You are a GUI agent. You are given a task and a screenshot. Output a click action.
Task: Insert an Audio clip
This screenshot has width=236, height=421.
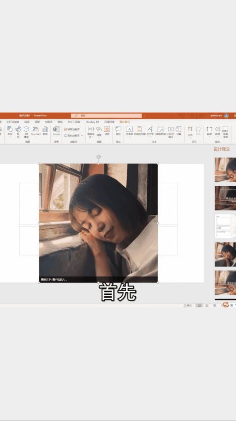[x=217, y=132]
